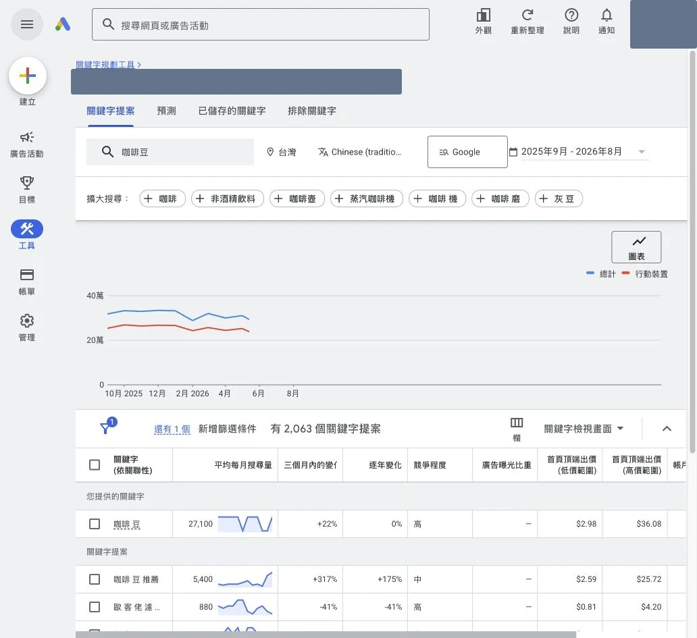
Task: Open the 排除關鍵字 tab
Action: pyautogui.click(x=311, y=111)
